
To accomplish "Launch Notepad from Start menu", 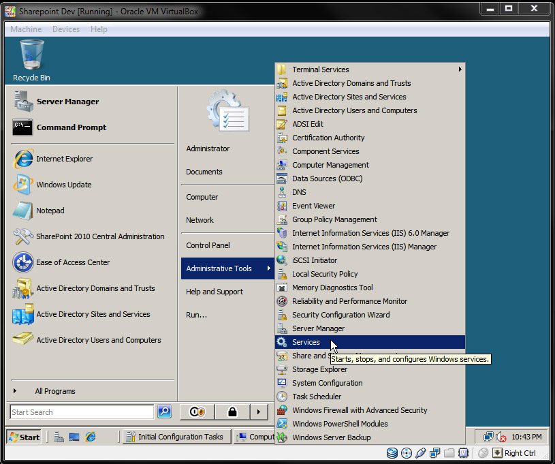I will pos(93,211).
